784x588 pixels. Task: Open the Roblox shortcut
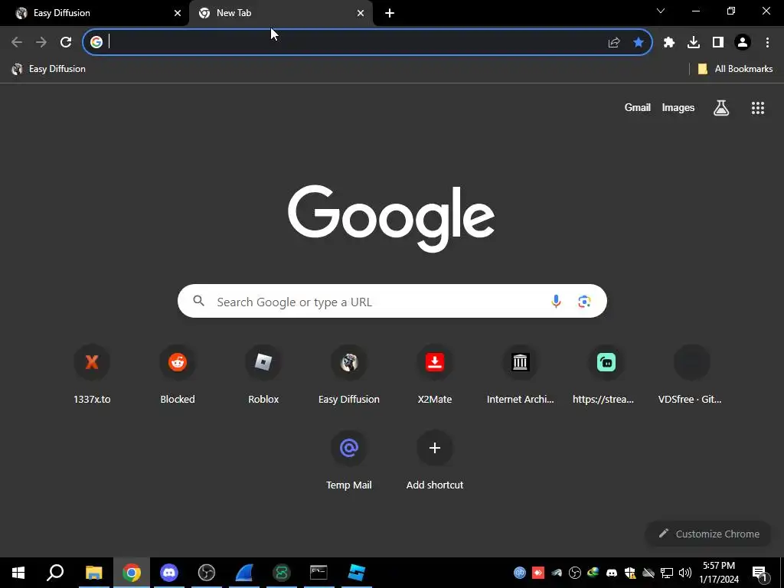click(263, 374)
